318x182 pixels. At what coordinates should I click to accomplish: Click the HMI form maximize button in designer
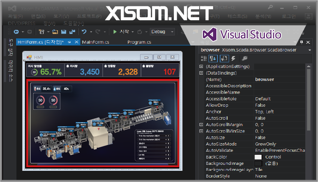point(159,57)
